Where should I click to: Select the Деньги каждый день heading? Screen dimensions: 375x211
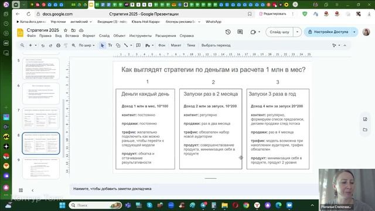tap(145, 94)
